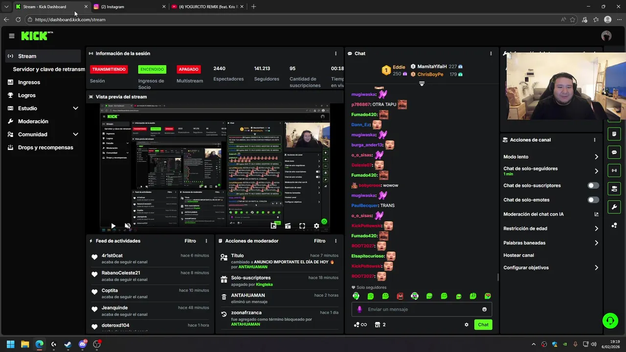Select the heart-eyes emote in quick emotes
The width and height of the screenshot is (626, 352).
click(x=488, y=296)
